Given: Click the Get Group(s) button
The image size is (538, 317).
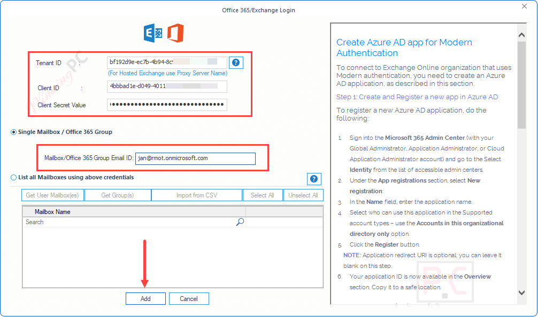Looking at the screenshot, I should (x=118, y=195).
